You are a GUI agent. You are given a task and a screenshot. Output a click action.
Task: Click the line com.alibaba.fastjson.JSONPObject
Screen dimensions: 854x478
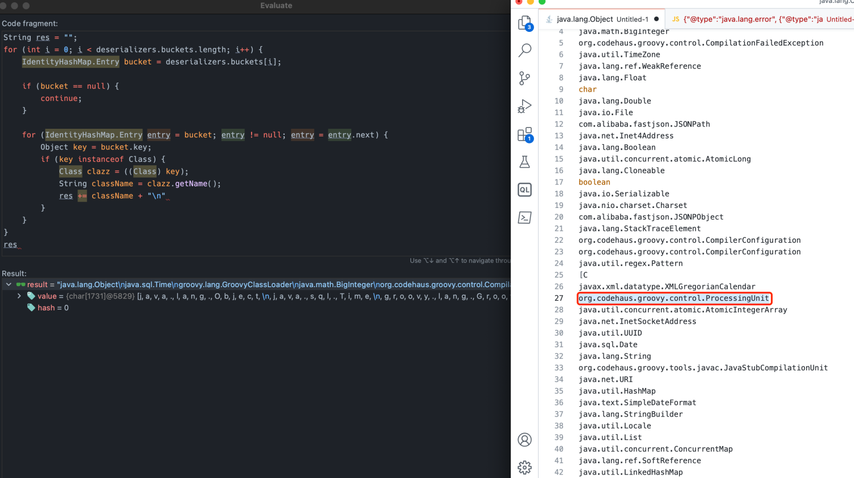tap(651, 217)
